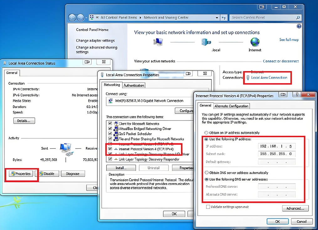
Task: Switch to the Authentication tab
Action: click(x=134, y=85)
